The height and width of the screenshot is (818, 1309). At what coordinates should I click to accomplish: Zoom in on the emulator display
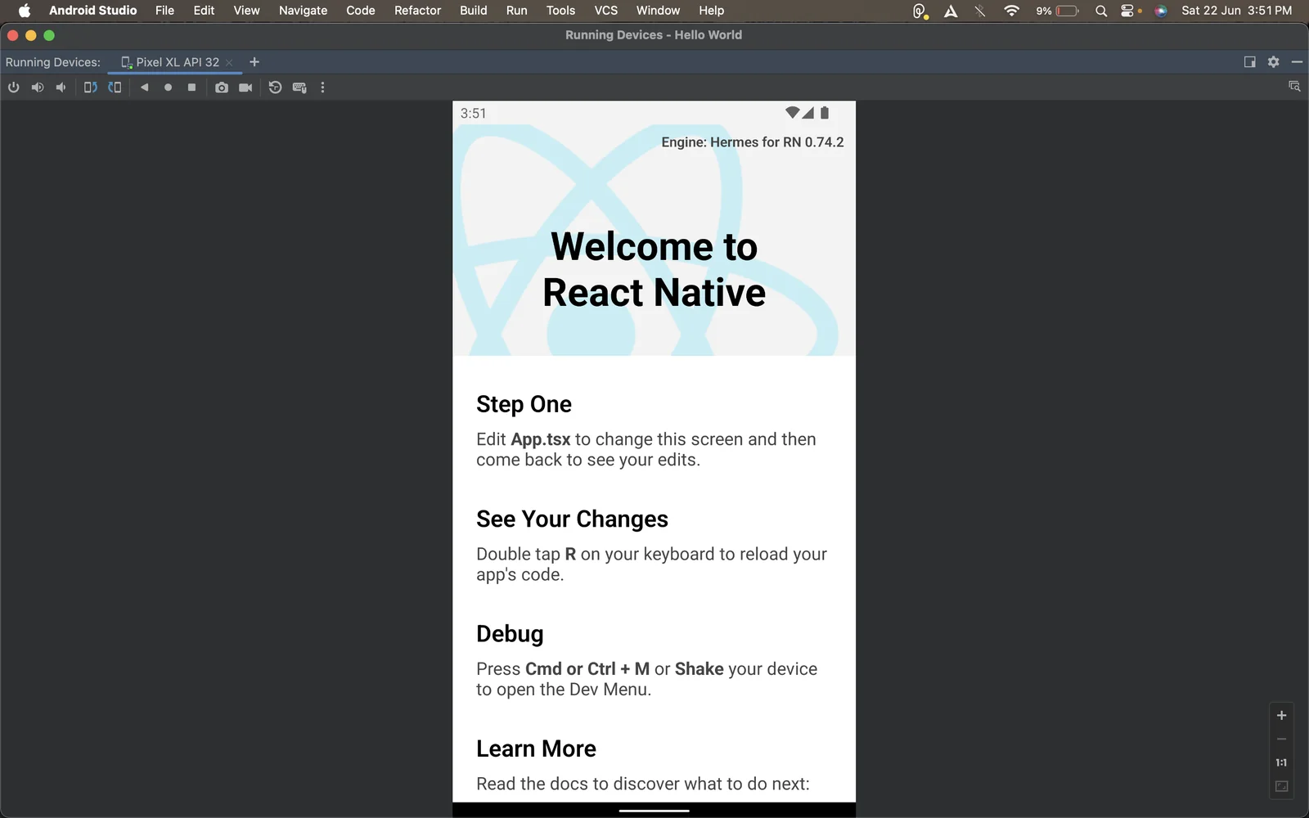[1281, 715]
